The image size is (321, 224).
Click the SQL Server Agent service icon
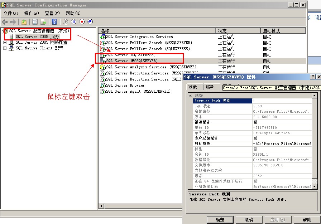point(102,91)
